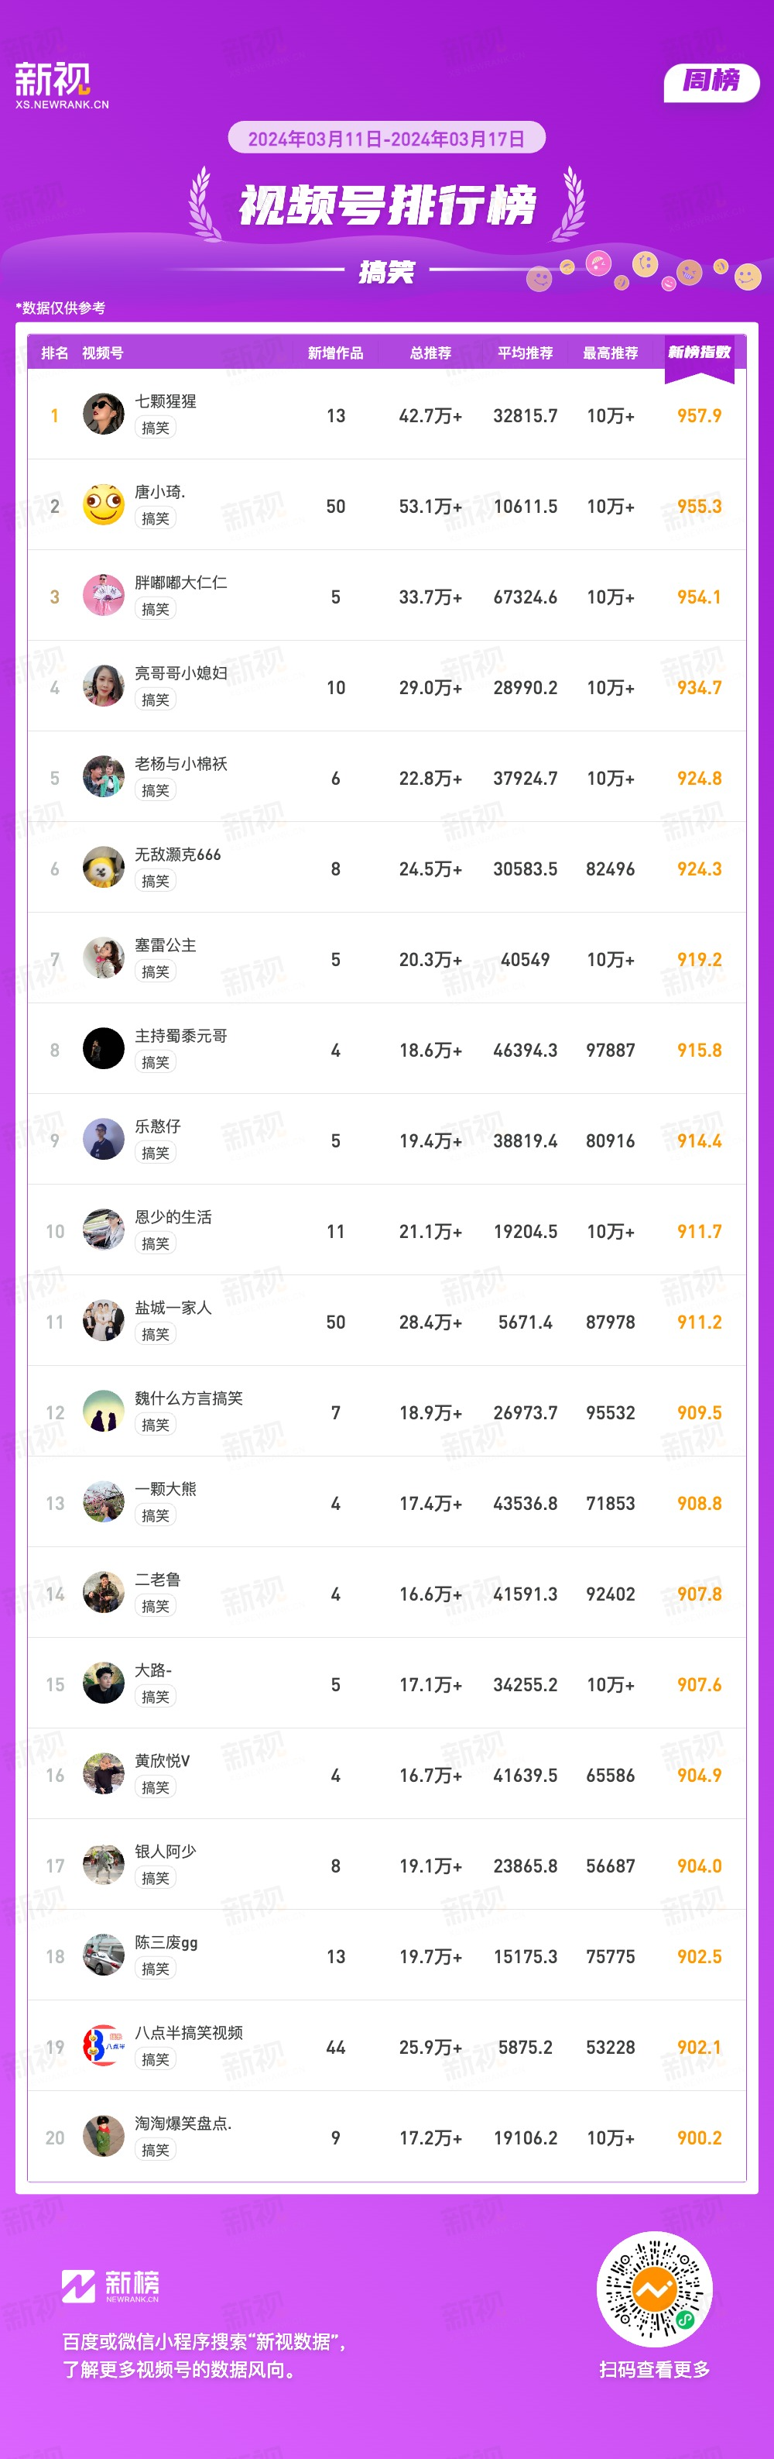This screenshot has width=774, height=2459.
Task: Click the 无敌灏克666 avatar icon
Action: tap(103, 868)
